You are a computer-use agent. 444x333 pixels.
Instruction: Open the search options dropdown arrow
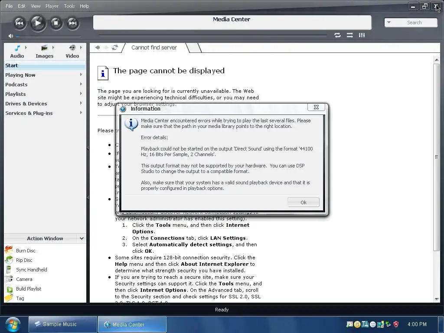click(389, 23)
